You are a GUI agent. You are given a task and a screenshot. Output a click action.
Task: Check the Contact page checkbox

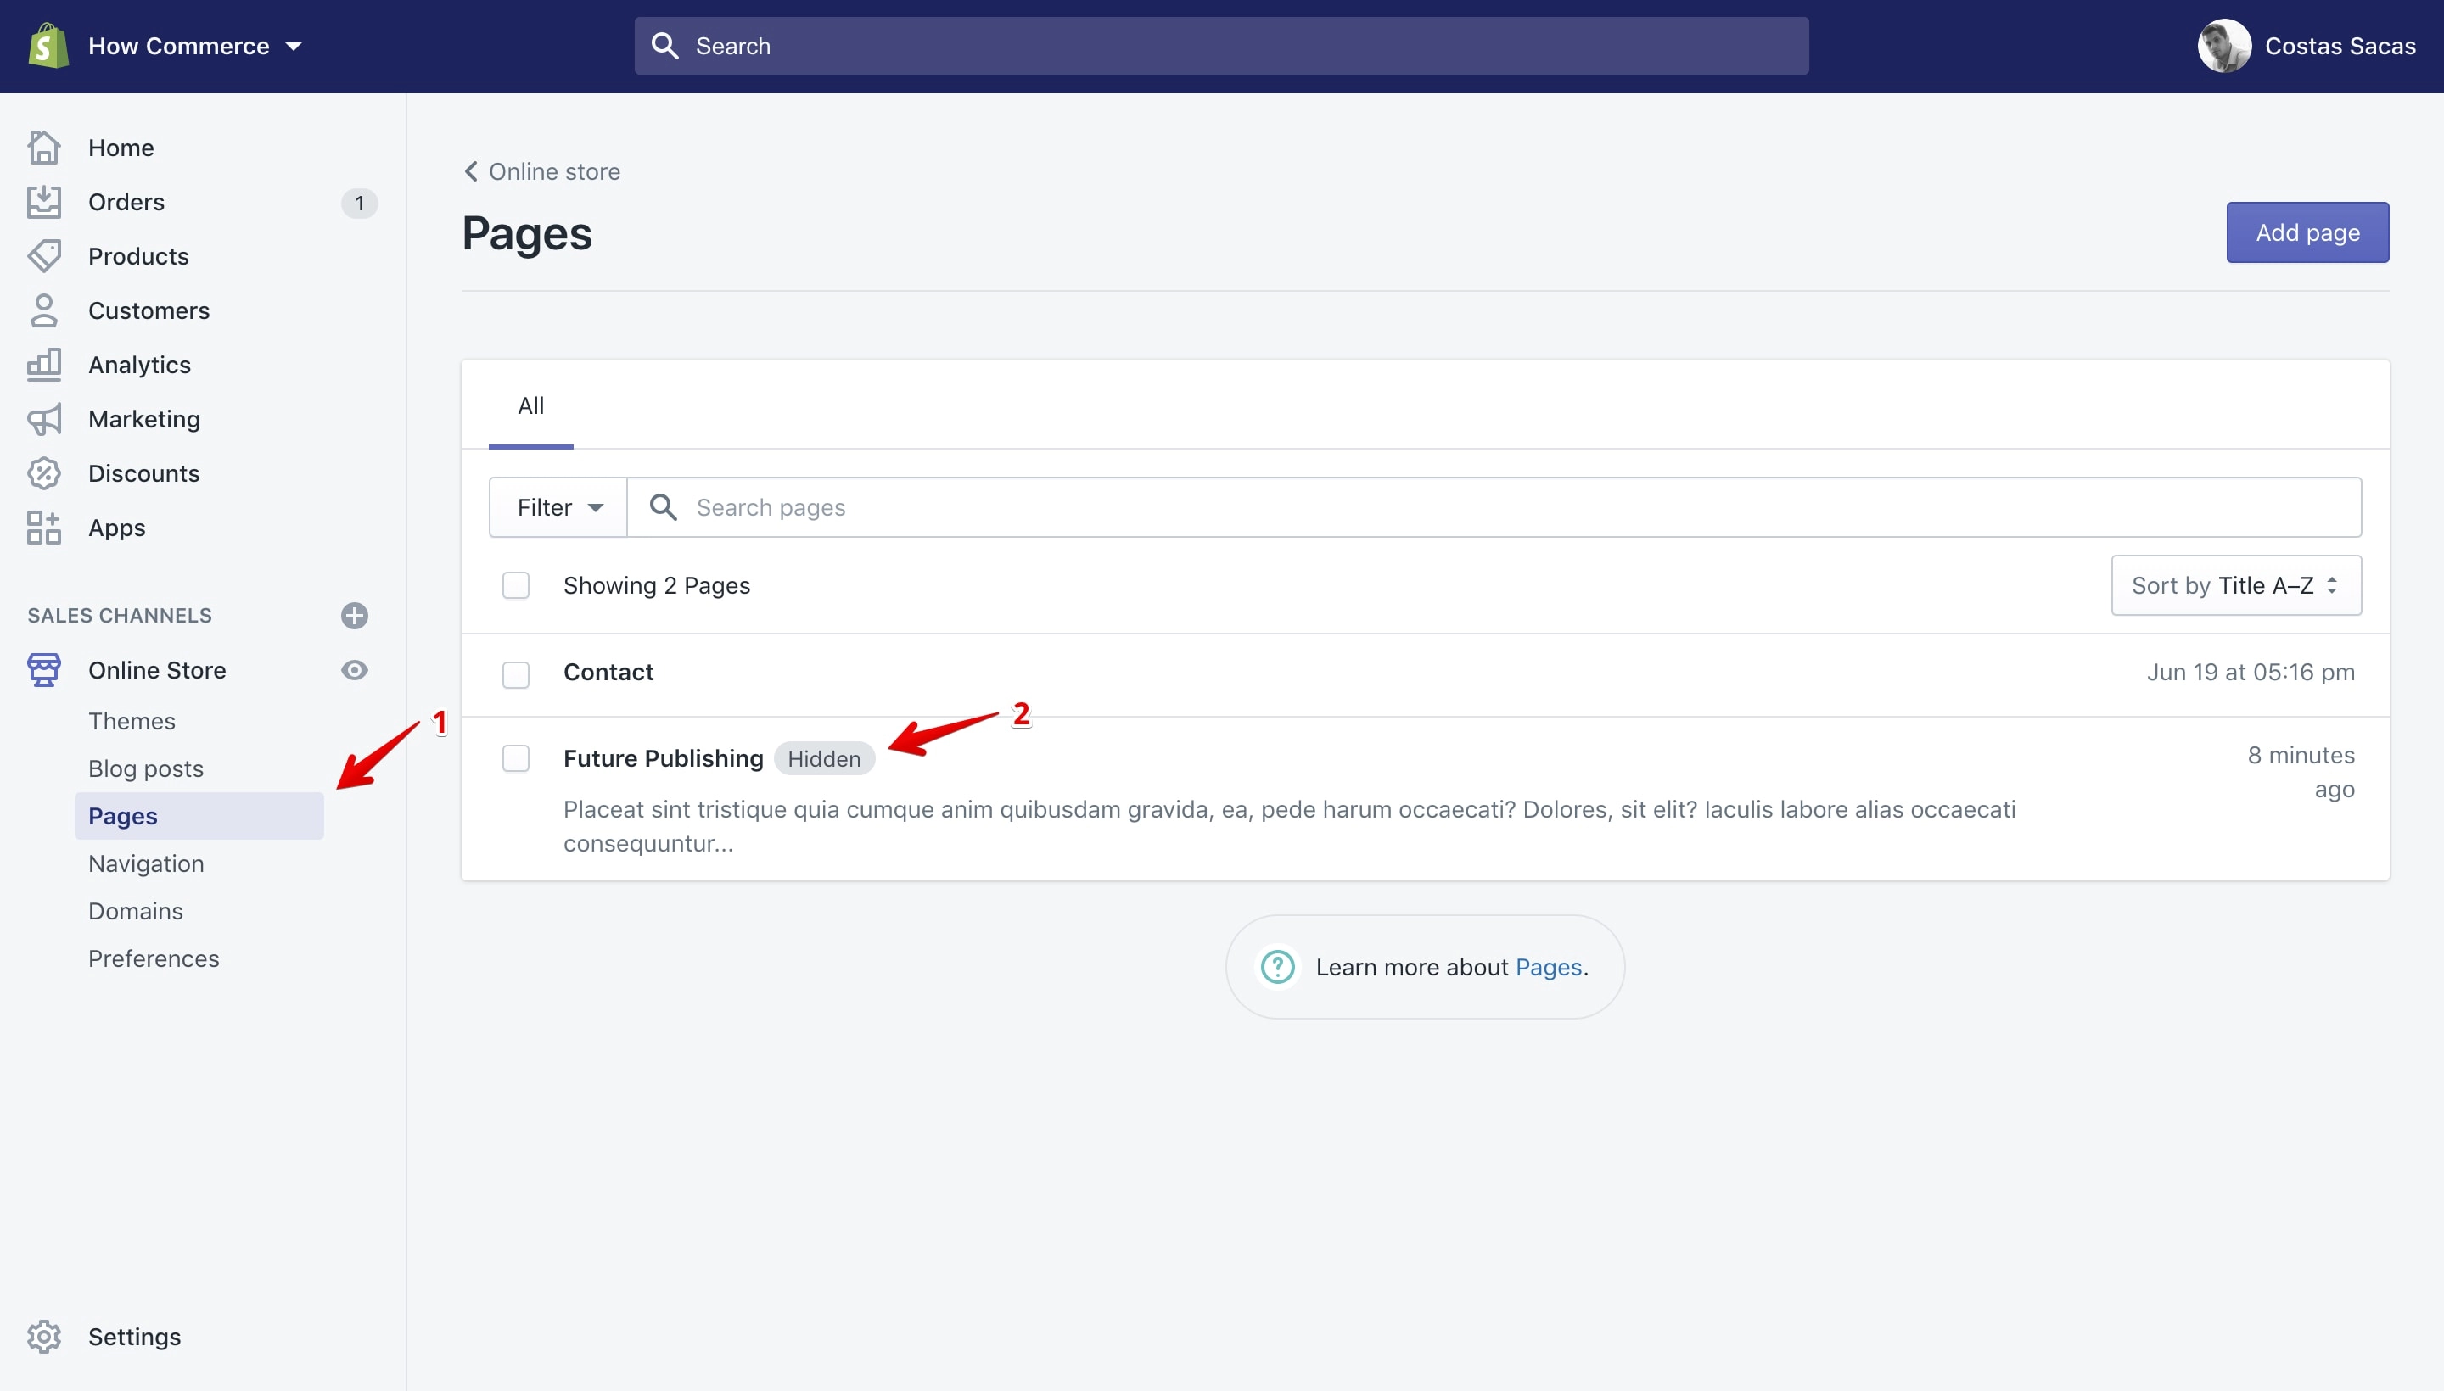[x=516, y=675]
